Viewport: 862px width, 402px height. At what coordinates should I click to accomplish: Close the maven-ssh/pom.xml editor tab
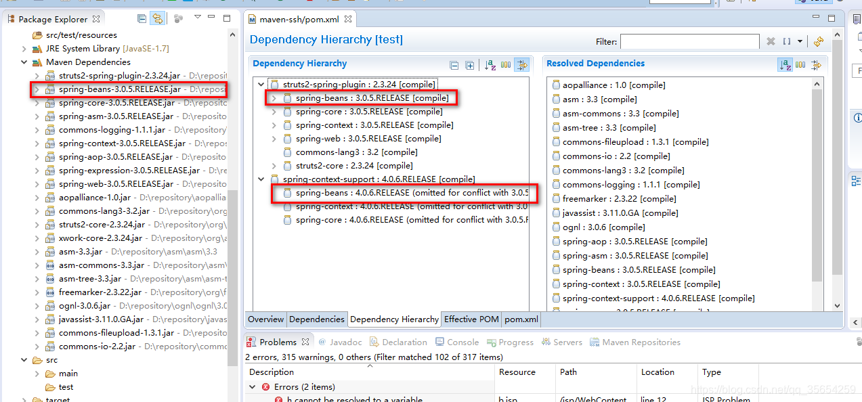pos(348,20)
